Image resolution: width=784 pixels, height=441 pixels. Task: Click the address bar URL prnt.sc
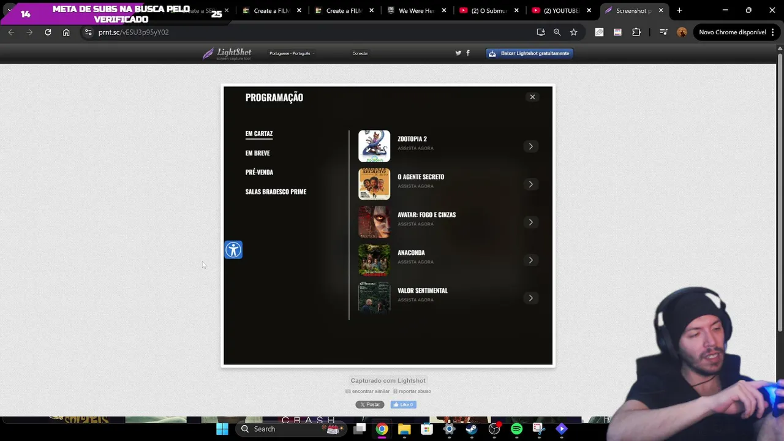point(134,32)
